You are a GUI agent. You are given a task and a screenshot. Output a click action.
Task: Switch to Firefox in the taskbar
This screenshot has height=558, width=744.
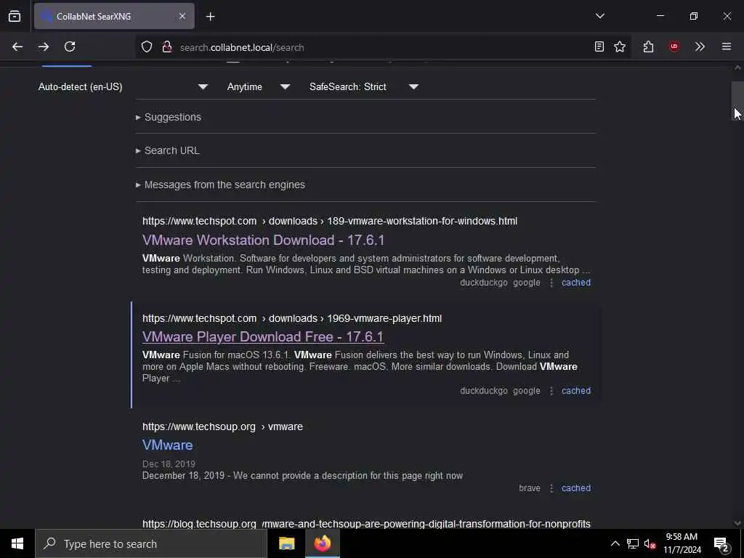pos(322,543)
